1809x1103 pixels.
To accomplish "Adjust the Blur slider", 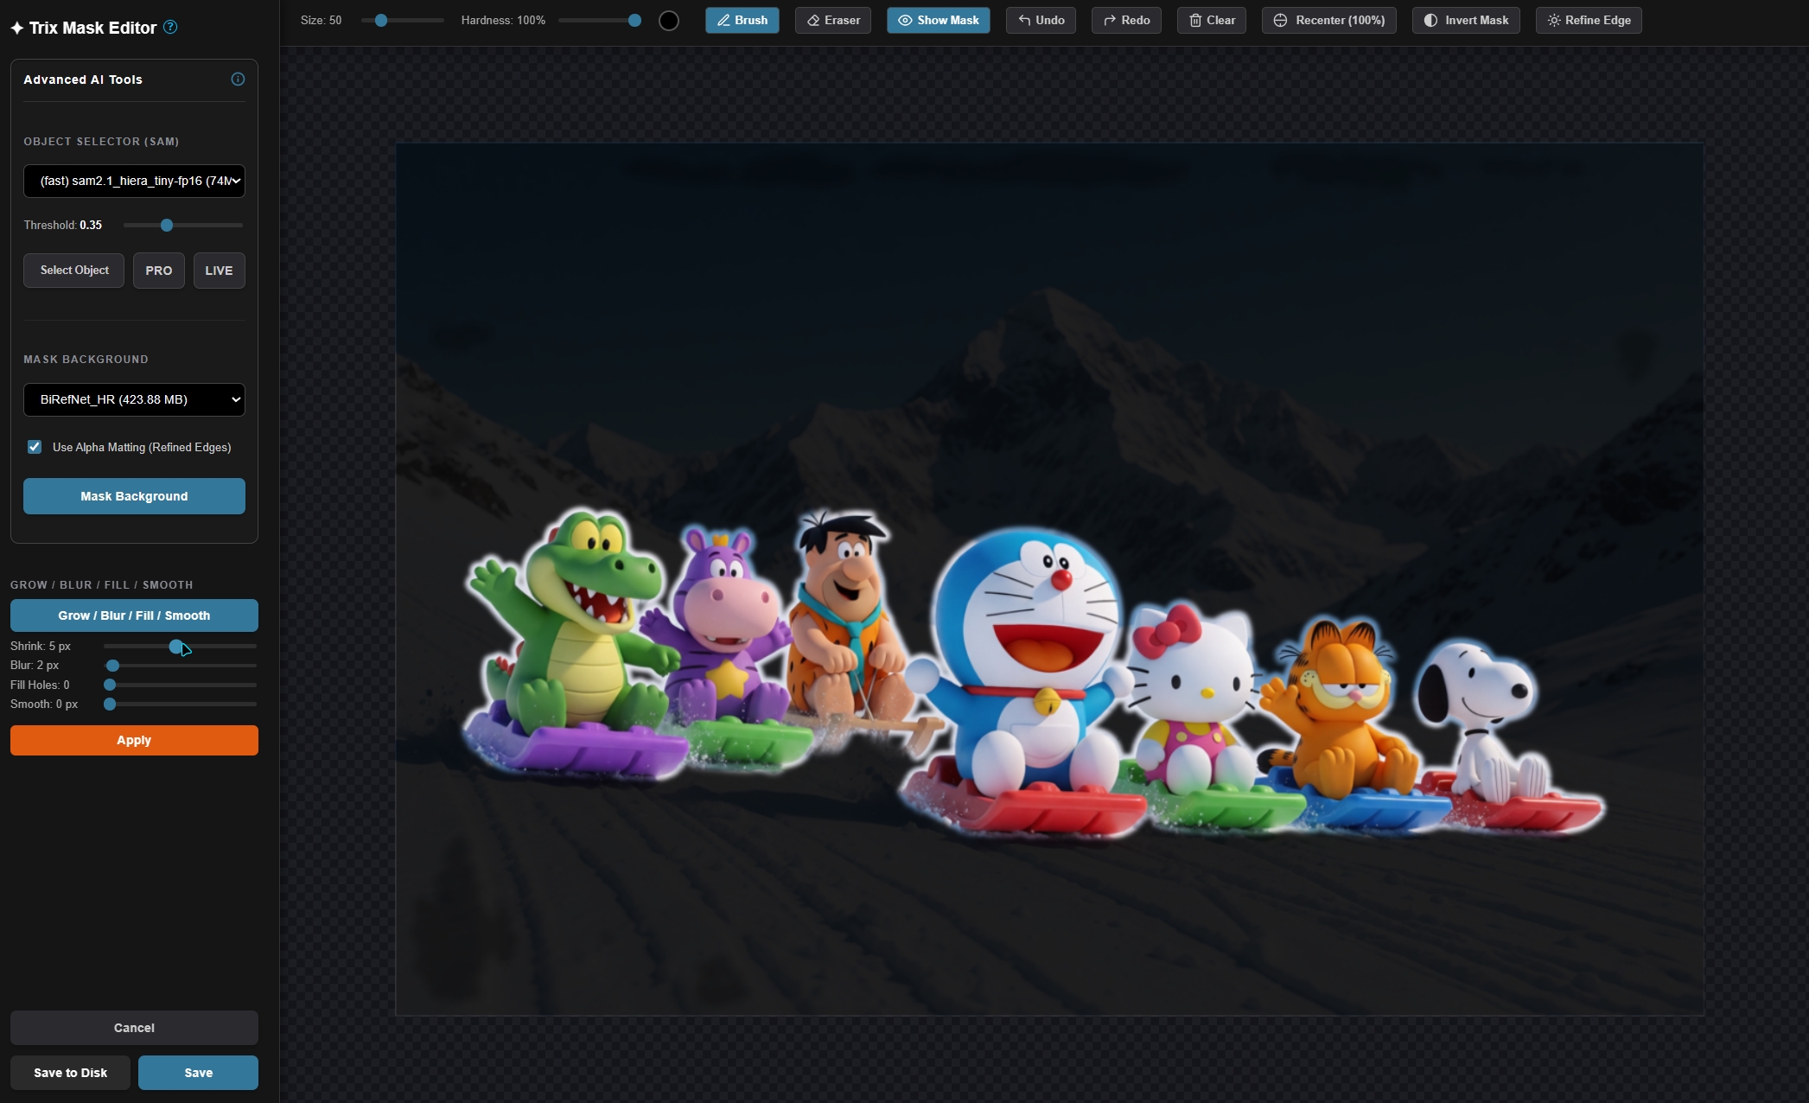I will 180,666.
